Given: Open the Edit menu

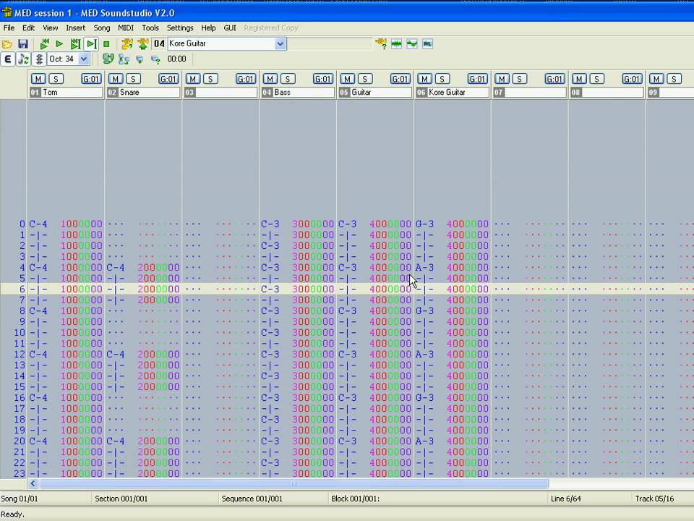Looking at the screenshot, I should (28, 28).
